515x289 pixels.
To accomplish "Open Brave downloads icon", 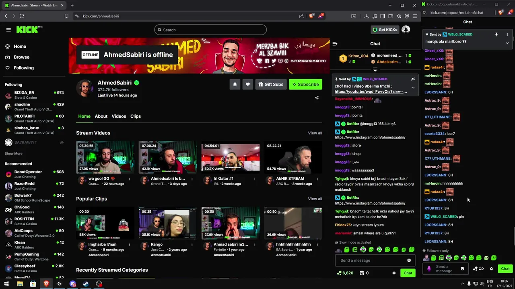I will point(367,16).
